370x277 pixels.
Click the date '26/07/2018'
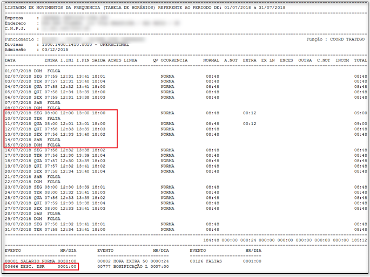coord(18,203)
